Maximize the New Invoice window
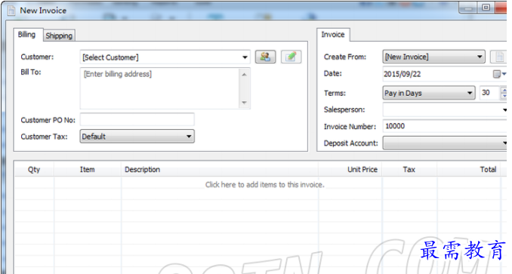This screenshot has width=512, height=274. [x=486, y=8]
